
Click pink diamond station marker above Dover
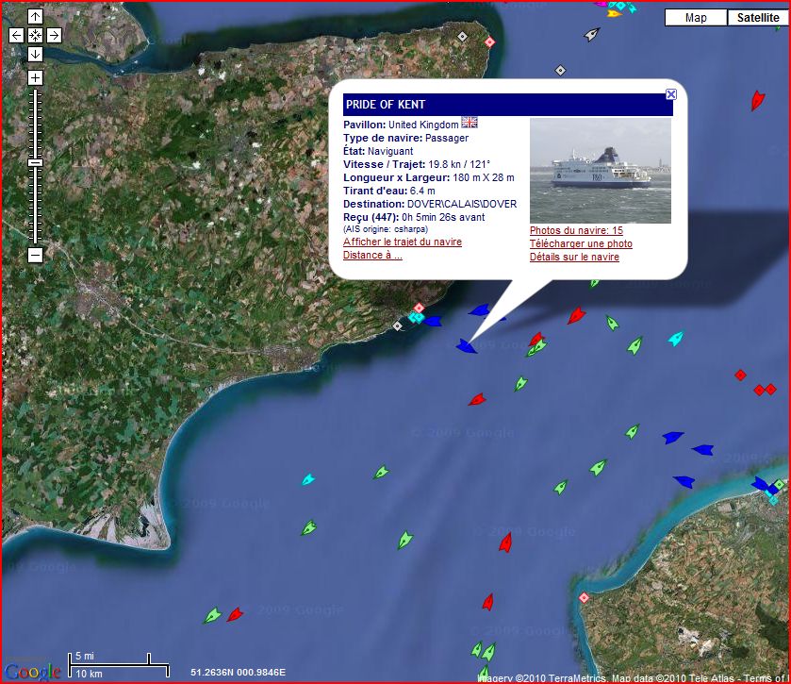point(419,308)
